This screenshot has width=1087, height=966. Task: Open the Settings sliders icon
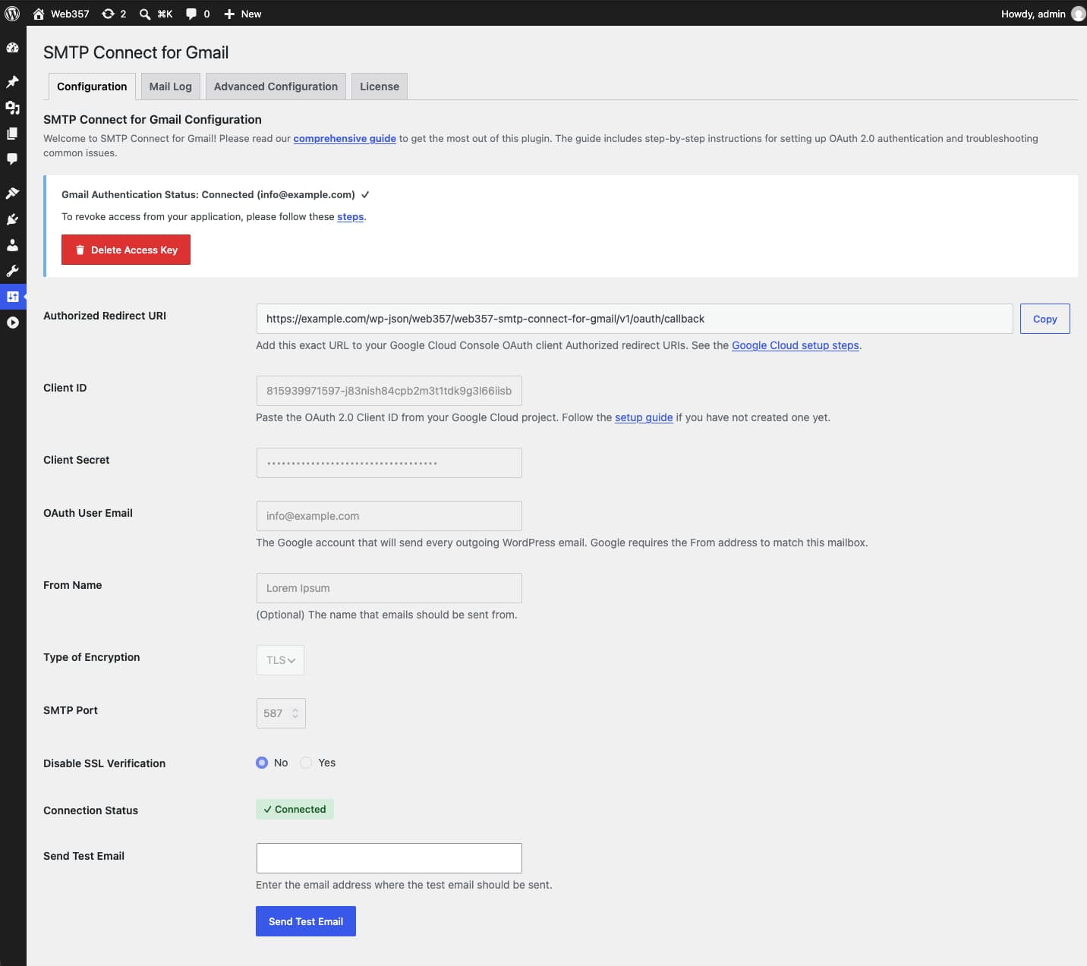[12, 297]
